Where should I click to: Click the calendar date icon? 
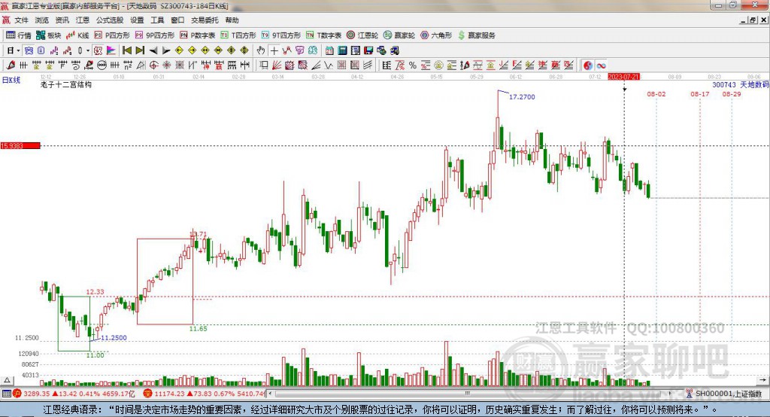(x=329, y=50)
